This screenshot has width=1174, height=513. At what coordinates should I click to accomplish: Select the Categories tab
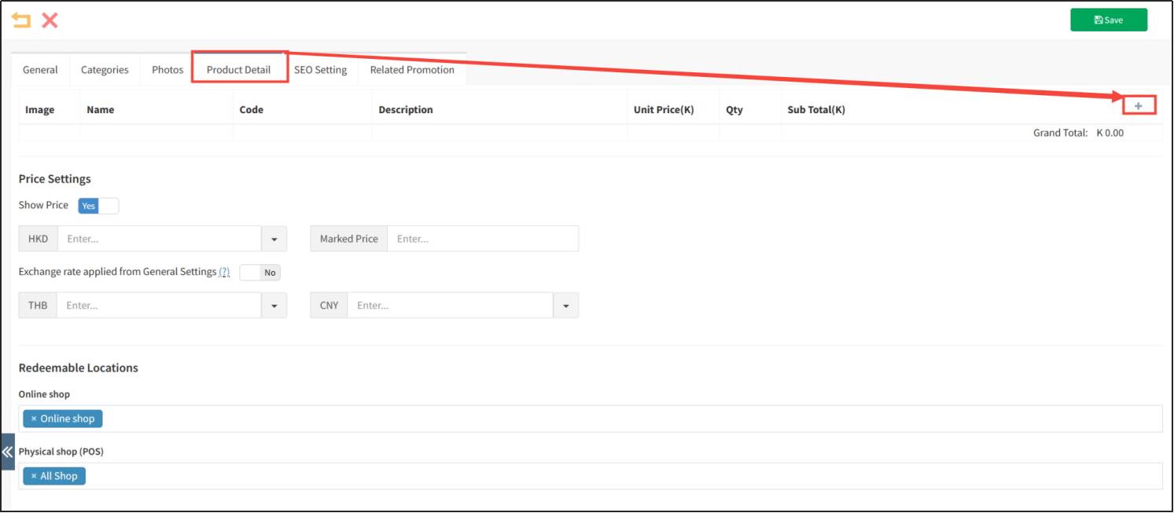[105, 70]
